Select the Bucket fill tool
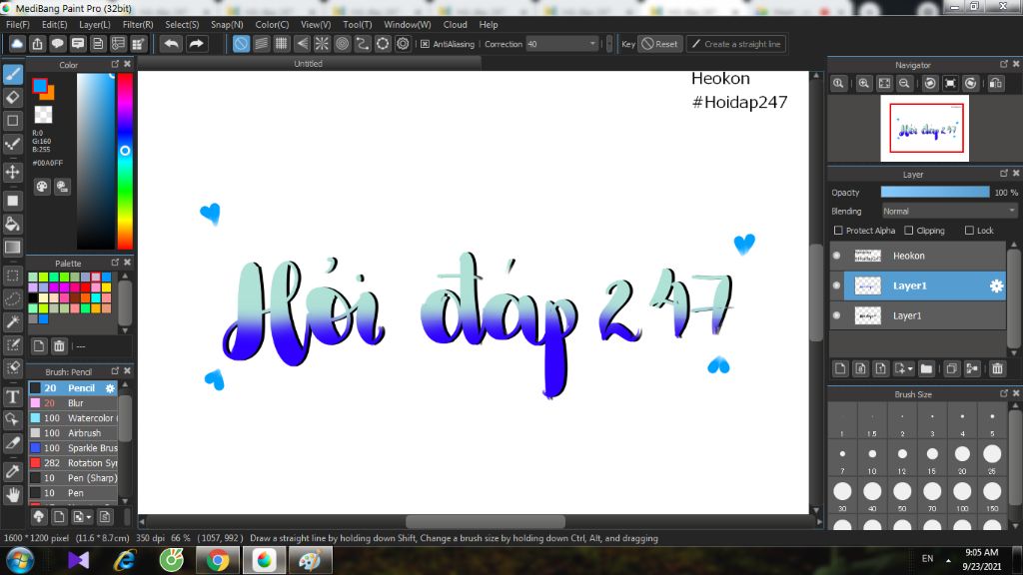This screenshot has width=1023, height=575. [12, 225]
